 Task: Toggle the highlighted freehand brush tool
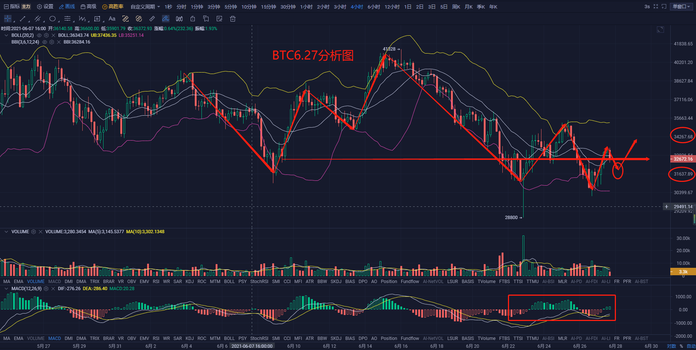click(x=166, y=19)
